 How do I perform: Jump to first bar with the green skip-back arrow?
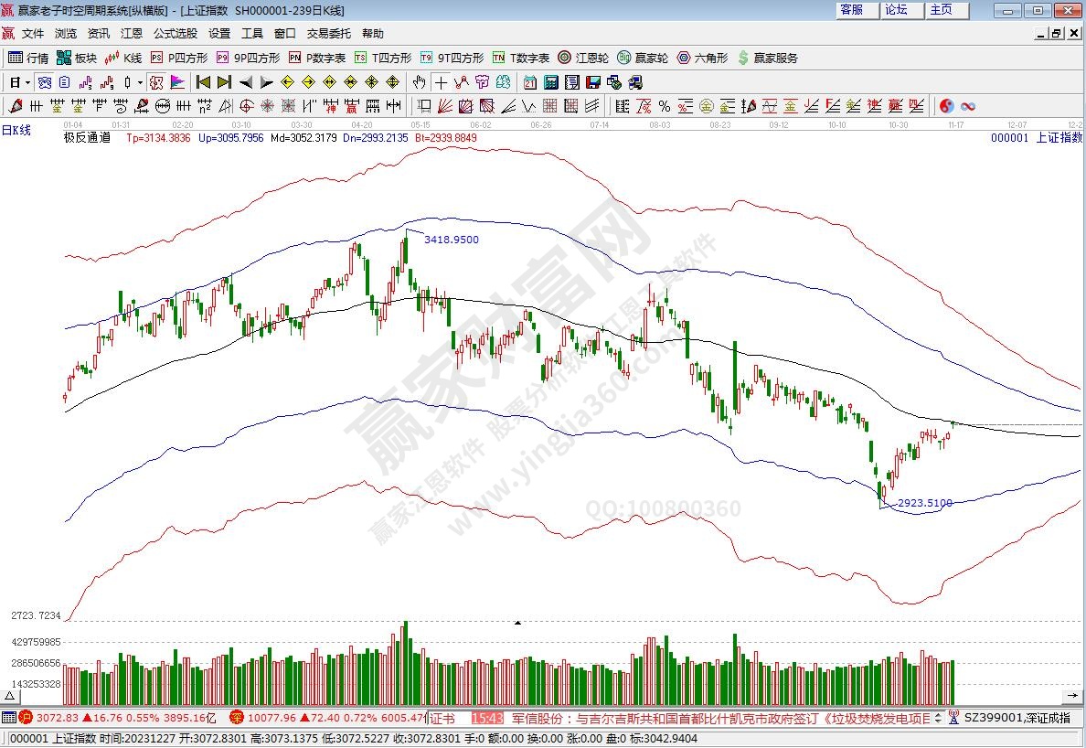203,81
